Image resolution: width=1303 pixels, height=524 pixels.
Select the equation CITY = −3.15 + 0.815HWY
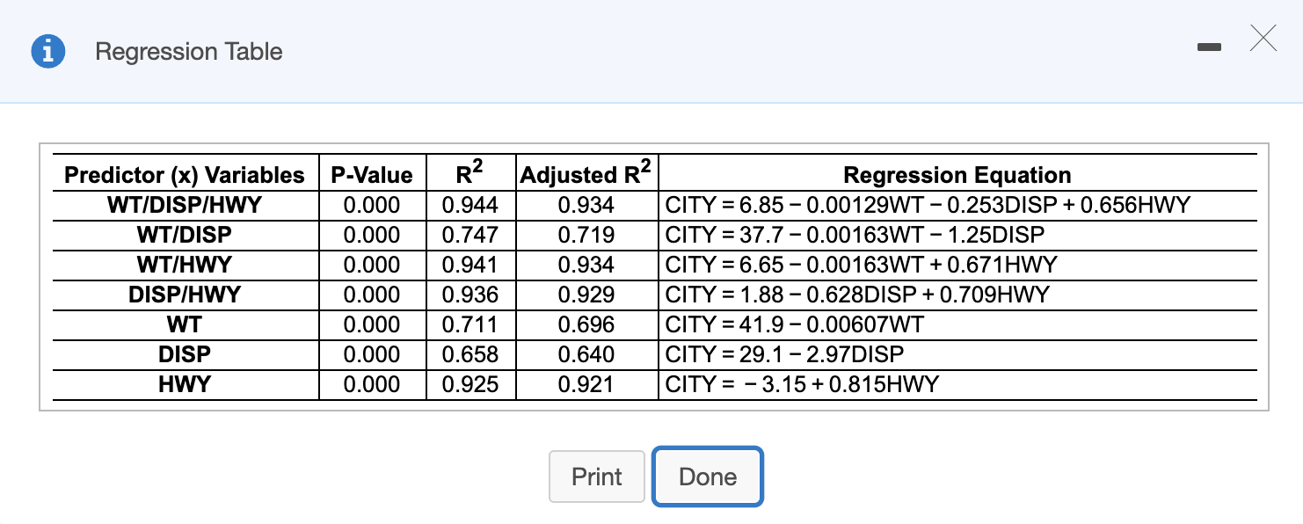(x=803, y=384)
